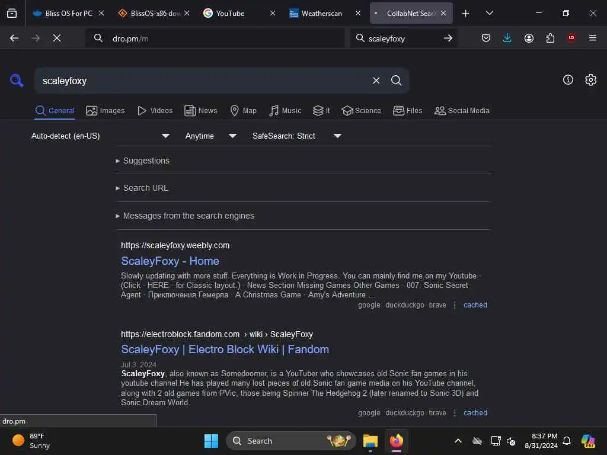The height and width of the screenshot is (455, 607).
Task: Open the Anytime time range dropdown
Action: point(211,136)
